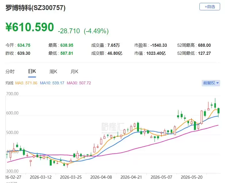Click today's open value 634.75
The width and height of the screenshot is (225, 183).
24,45
